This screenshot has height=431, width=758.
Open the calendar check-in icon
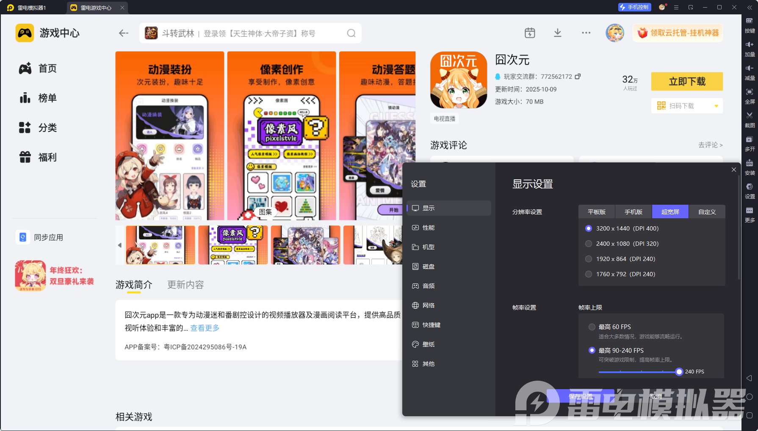(530, 33)
